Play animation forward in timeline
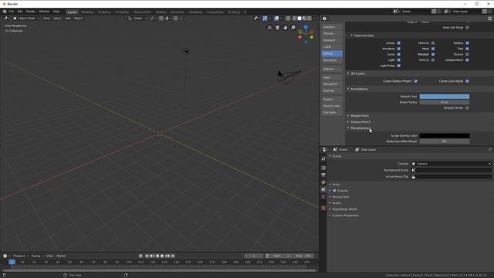Screen dimensions: 494x278 [162, 256]
